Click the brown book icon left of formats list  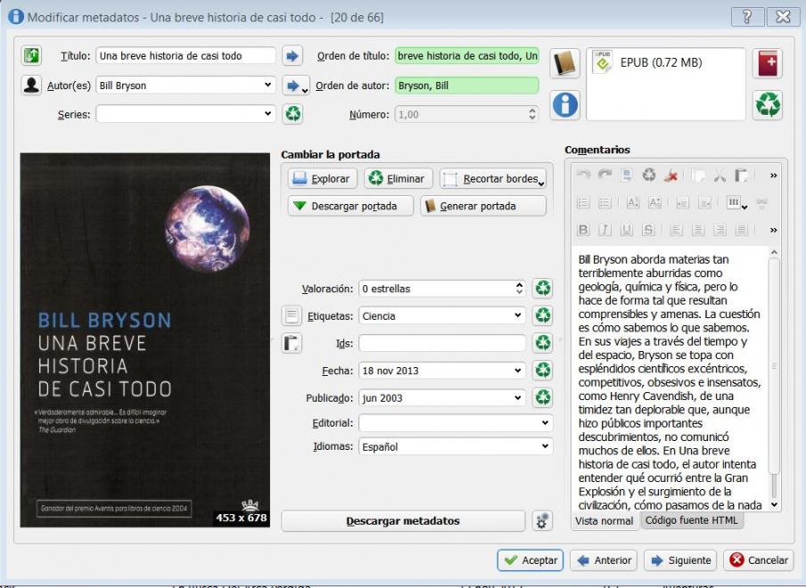point(565,64)
